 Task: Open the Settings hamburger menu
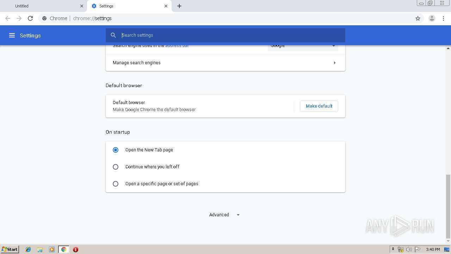click(12, 35)
